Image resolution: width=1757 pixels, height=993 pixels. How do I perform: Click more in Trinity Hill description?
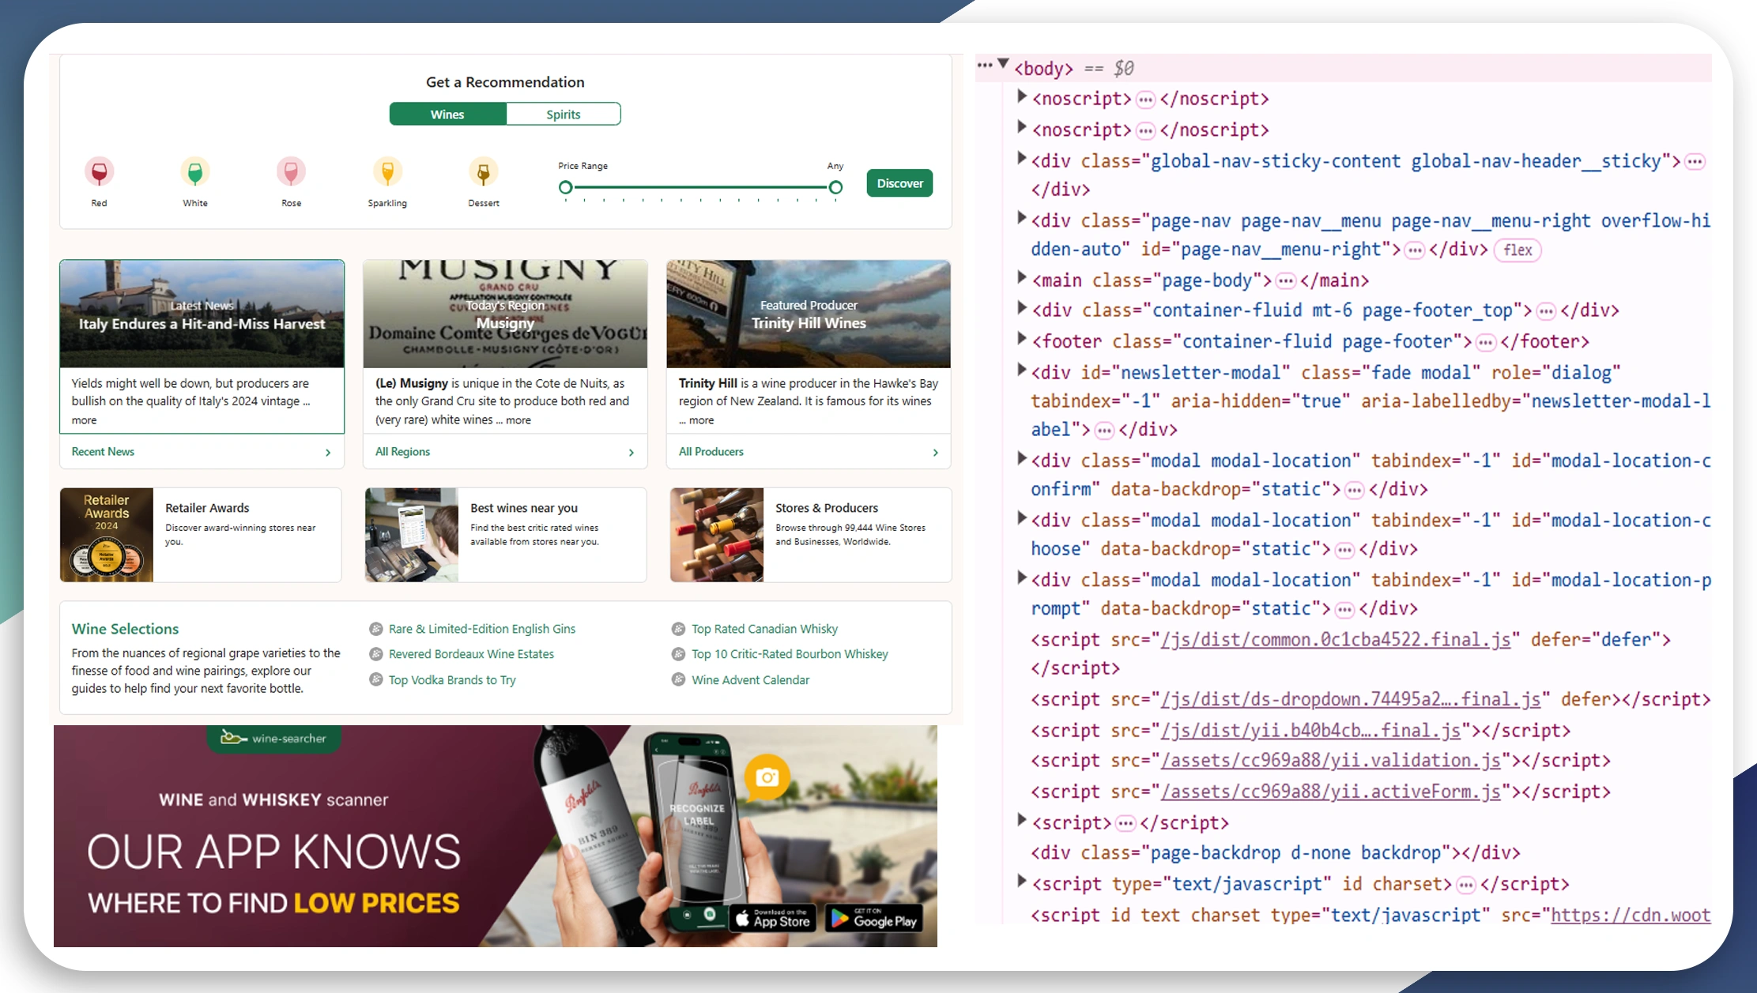tap(701, 420)
